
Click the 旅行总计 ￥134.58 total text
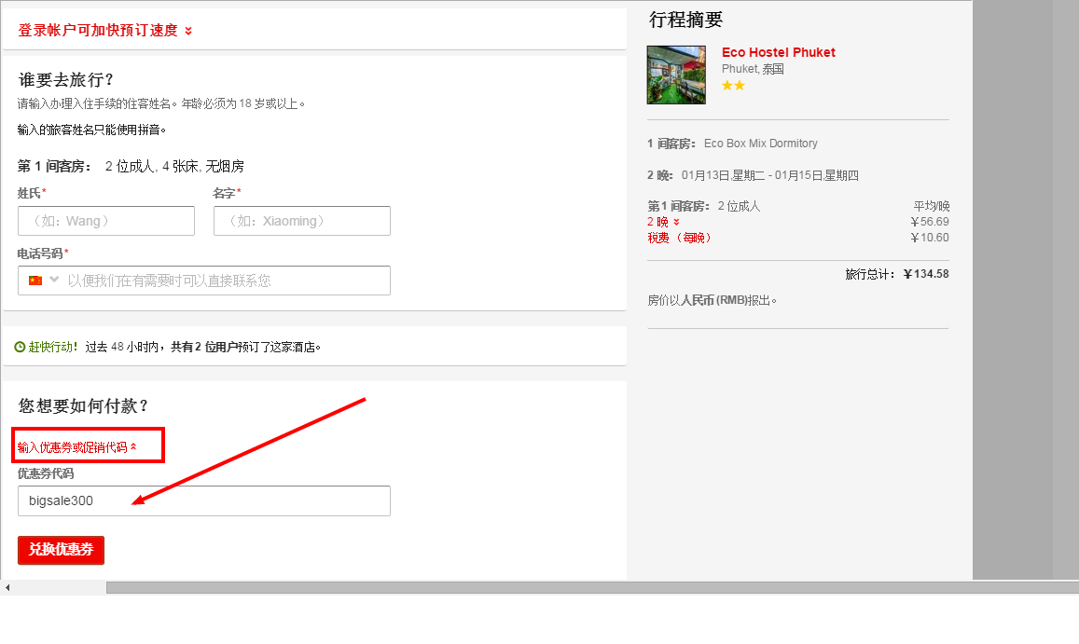pos(896,274)
